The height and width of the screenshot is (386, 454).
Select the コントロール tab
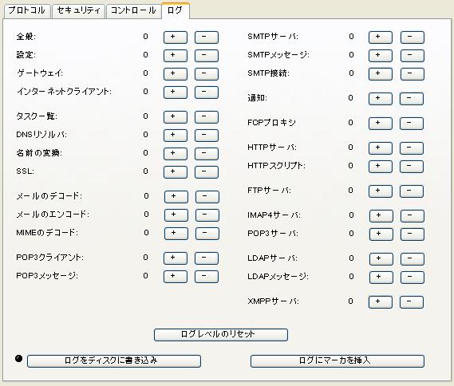(133, 11)
